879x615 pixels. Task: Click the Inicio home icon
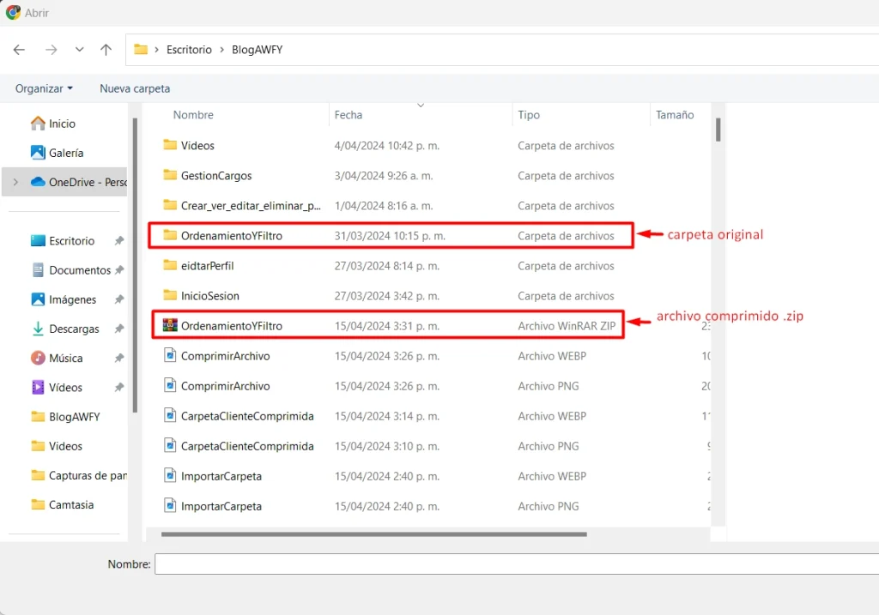38,124
